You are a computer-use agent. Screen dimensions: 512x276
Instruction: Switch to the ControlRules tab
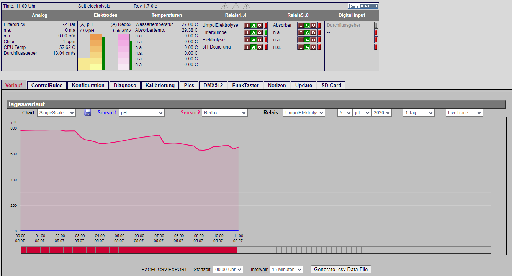coord(47,85)
